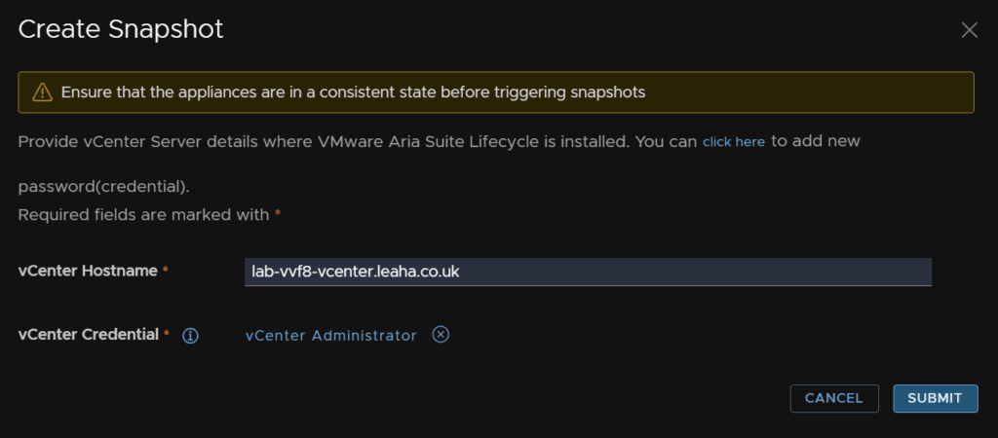Select the vCenter Administrator credential link
The height and width of the screenshot is (438, 998).
(x=331, y=336)
